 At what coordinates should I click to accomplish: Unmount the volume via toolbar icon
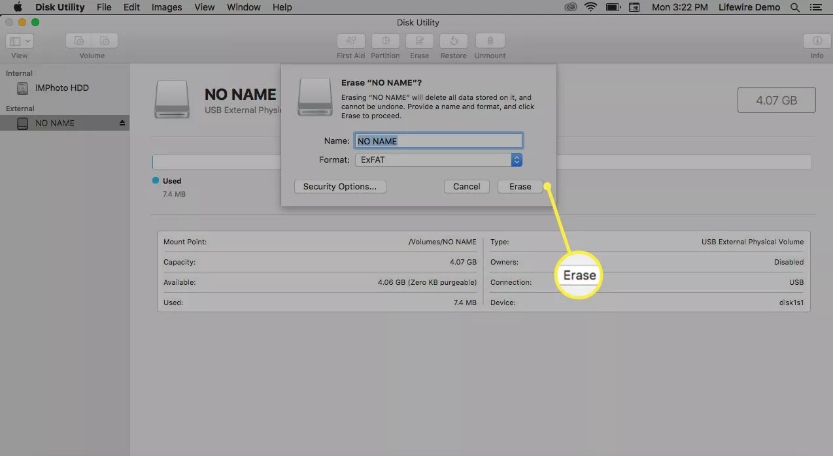tap(489, 41)
